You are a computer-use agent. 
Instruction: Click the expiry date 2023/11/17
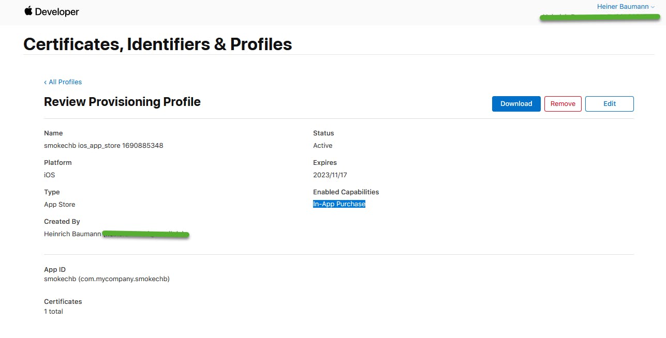pos(330,175)
